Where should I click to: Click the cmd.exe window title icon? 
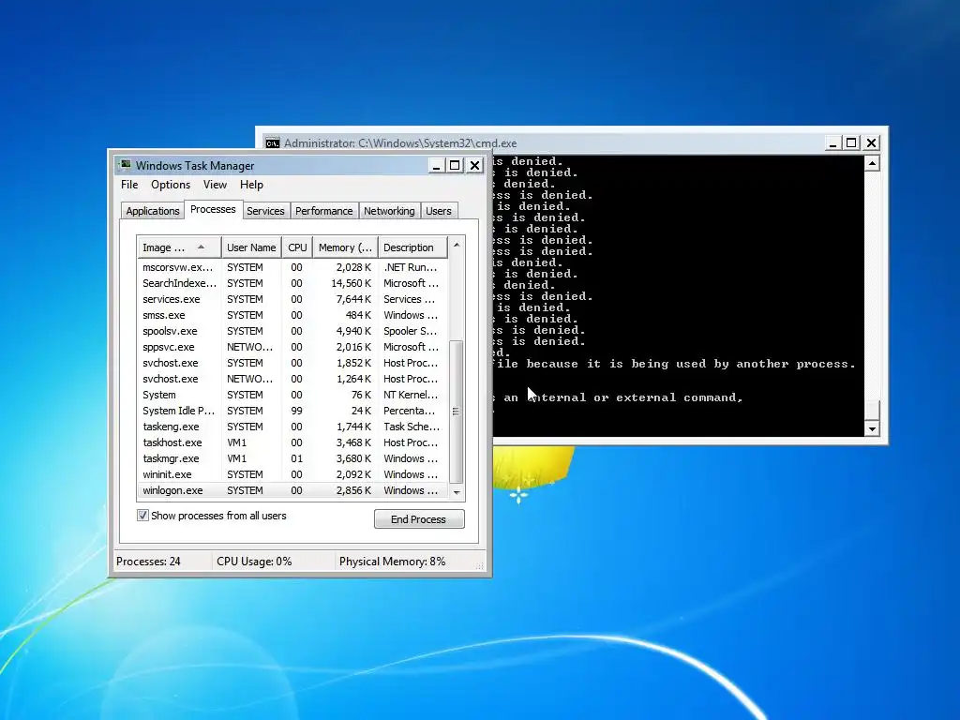(x=273, y=143)
